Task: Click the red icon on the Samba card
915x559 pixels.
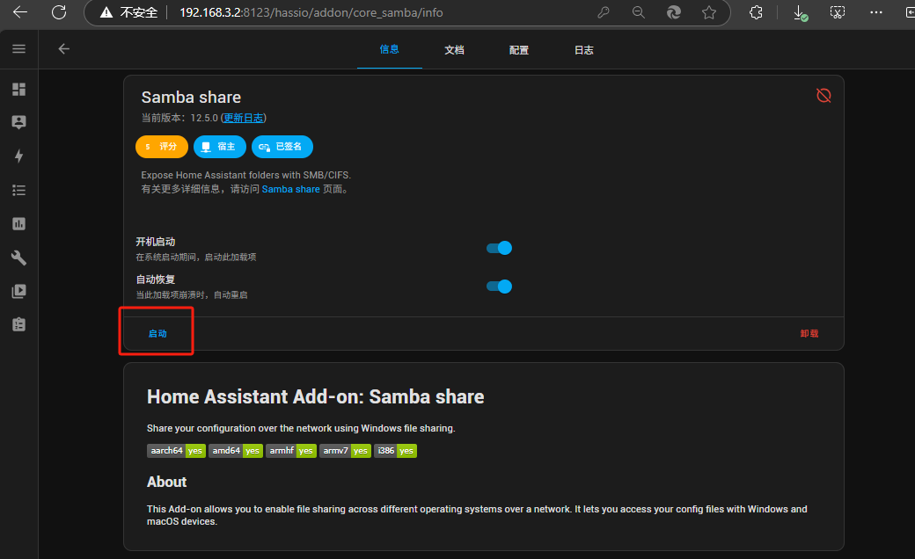Action: point(823,95)
